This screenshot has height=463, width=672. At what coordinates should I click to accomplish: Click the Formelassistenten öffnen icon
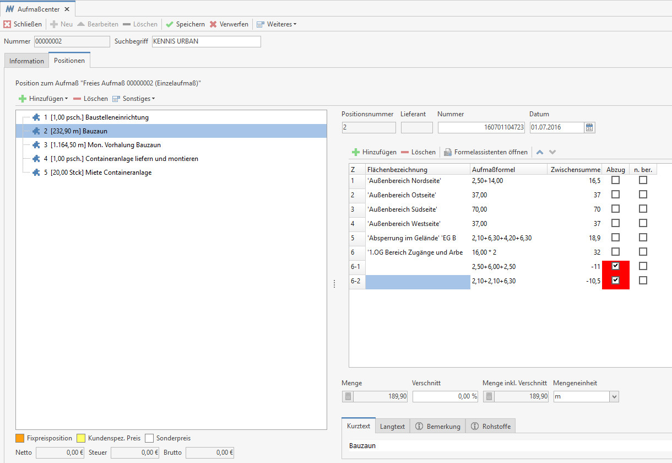(448, 152)
